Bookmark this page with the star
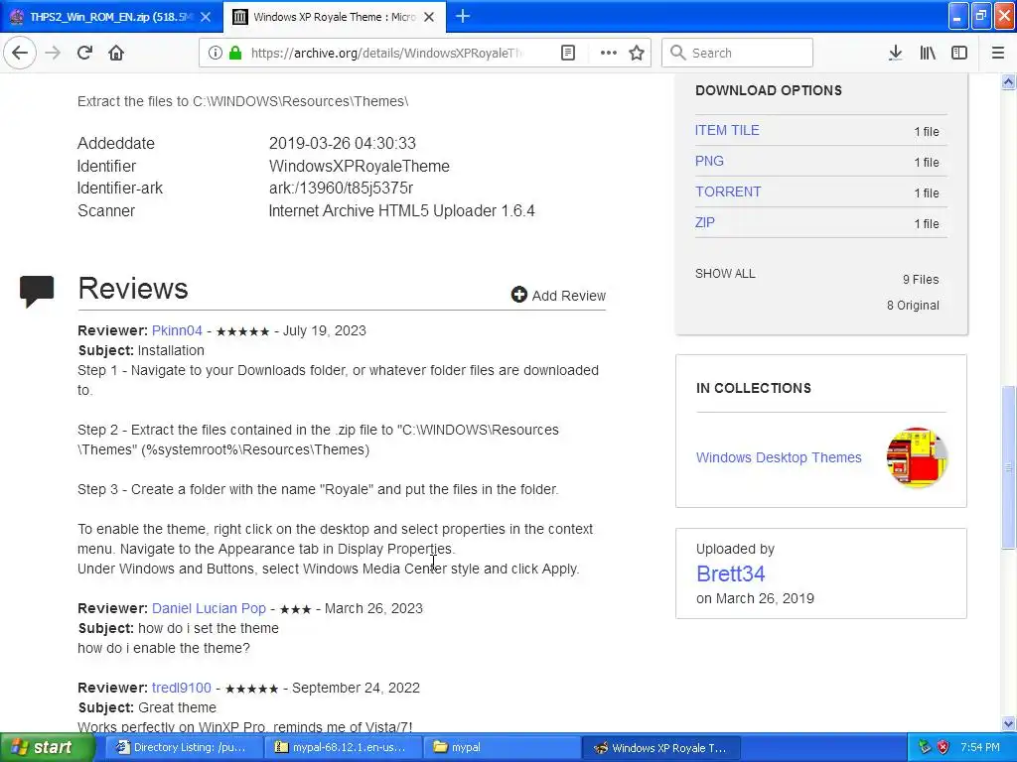This screenshot has width=1017, height=762. click(x=637, y=53)
